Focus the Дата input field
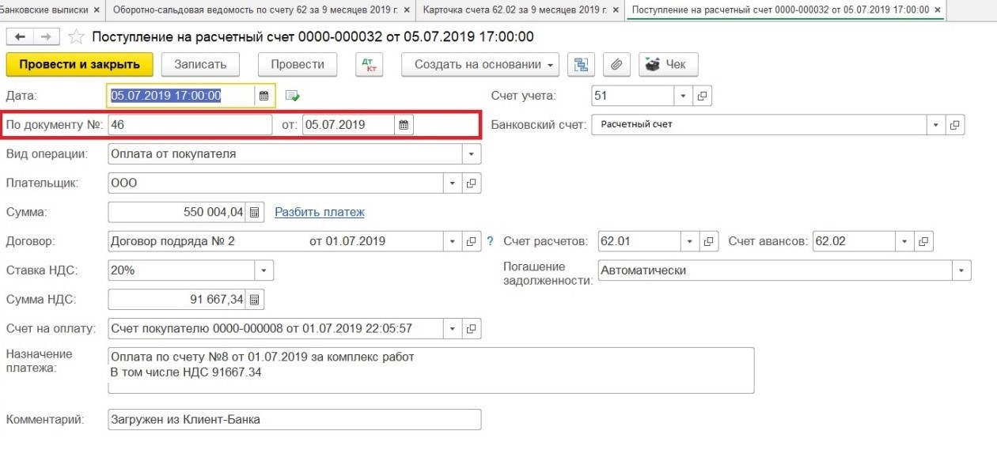 point(181,96)
